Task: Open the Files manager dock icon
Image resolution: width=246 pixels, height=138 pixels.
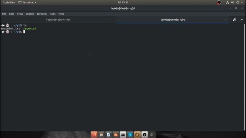Action: point(101,135)
